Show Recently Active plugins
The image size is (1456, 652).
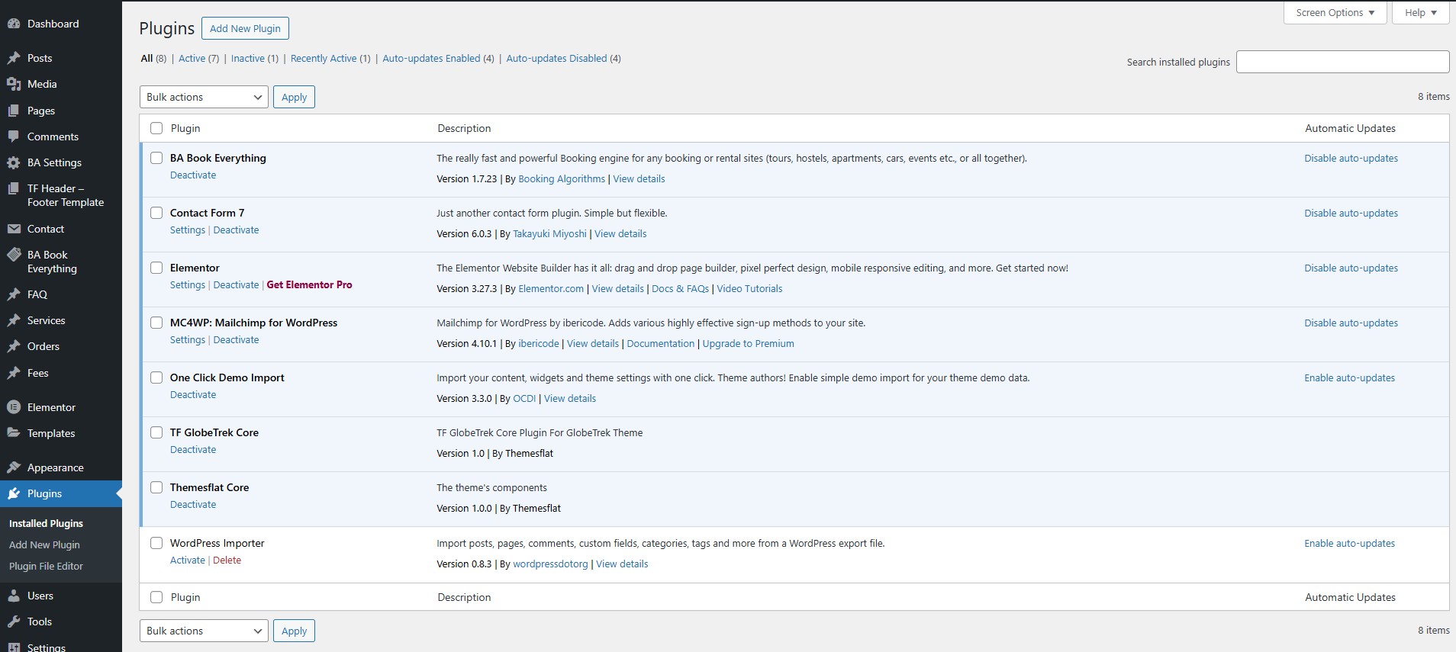point(324,58)
